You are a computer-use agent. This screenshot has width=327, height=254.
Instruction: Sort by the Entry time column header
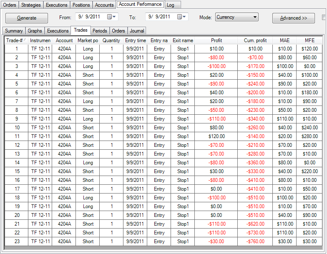pos(135,40)
